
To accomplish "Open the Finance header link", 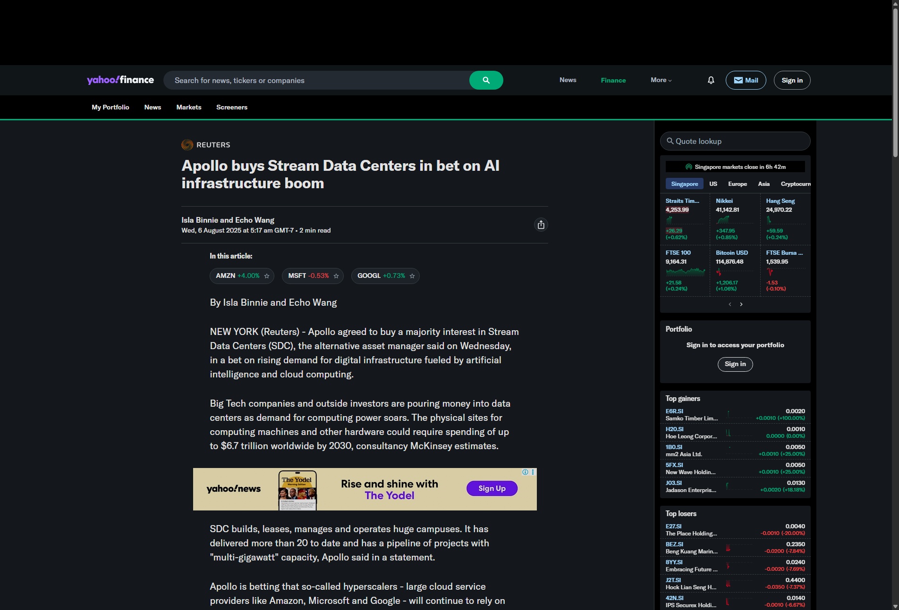I will point(613,80).
